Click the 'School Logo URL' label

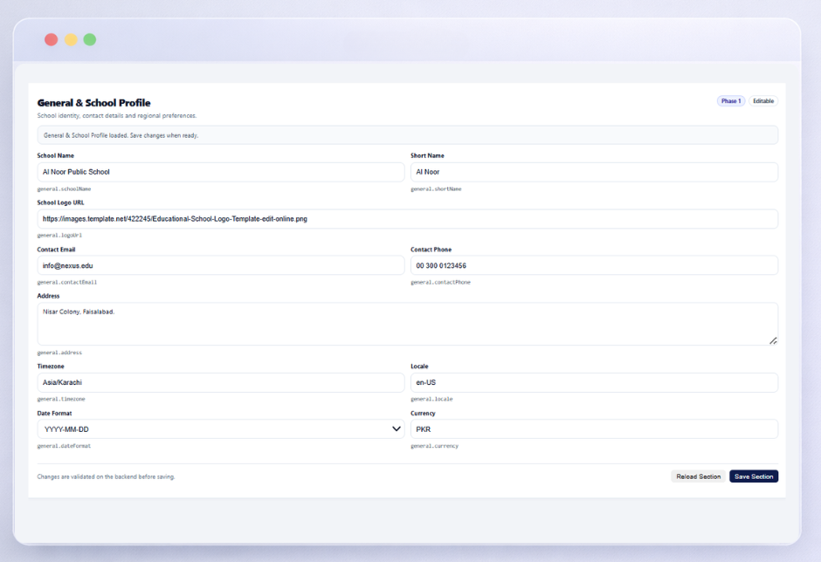coord(60,202)
